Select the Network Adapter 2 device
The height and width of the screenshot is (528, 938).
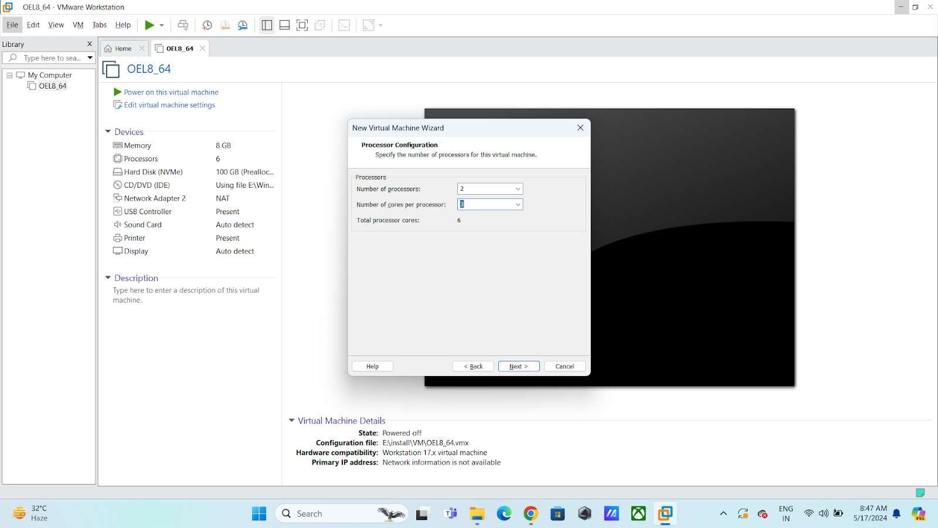pyautogui.click(x=193, y=198)
